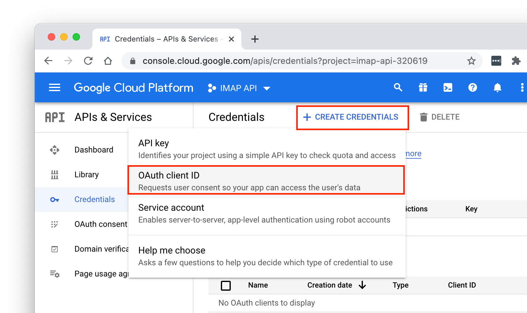Open Domain verification page
The image size is (527, 313).
pos(101,249)
